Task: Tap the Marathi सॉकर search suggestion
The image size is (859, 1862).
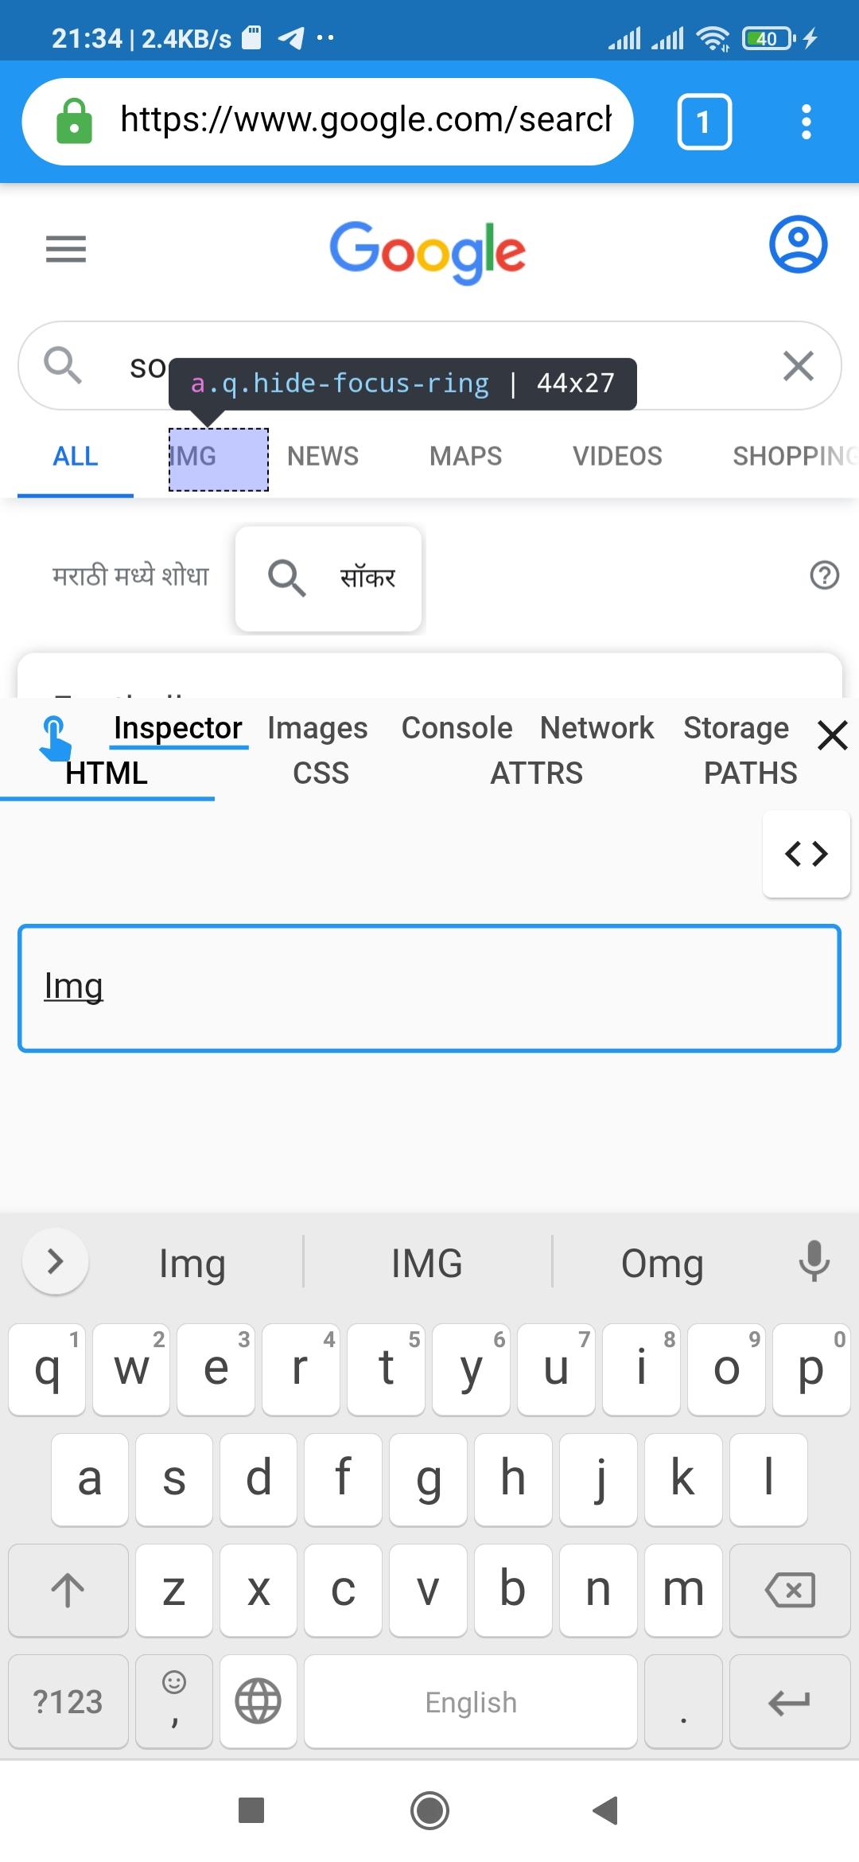Action: point(328,578)
